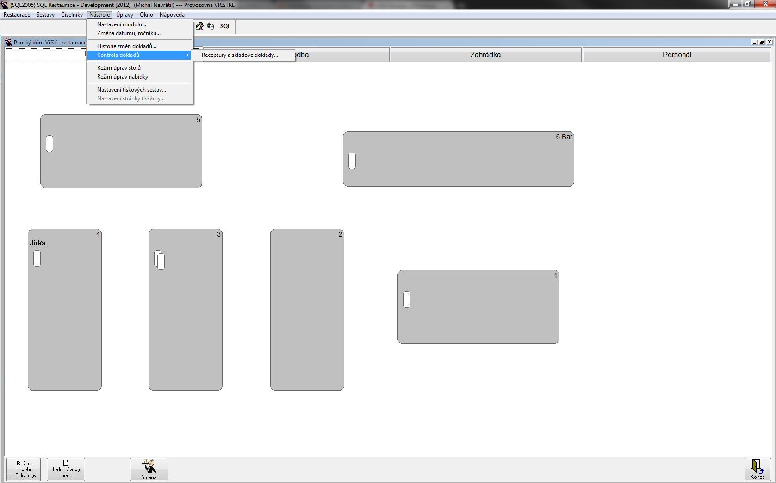Viewport: 776px width, 483px height.
Task: Click the waiter user toolbar icon
Action: (x=199, y=26)
